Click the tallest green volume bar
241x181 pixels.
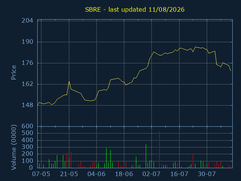point(146,156)
